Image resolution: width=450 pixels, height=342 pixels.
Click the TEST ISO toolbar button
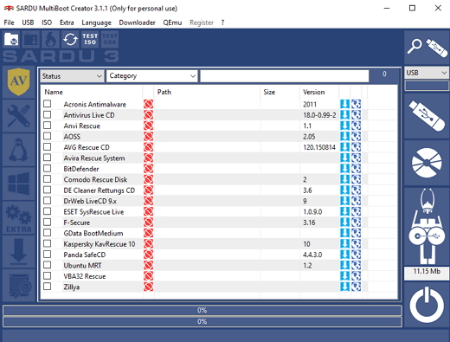point(90,39)
